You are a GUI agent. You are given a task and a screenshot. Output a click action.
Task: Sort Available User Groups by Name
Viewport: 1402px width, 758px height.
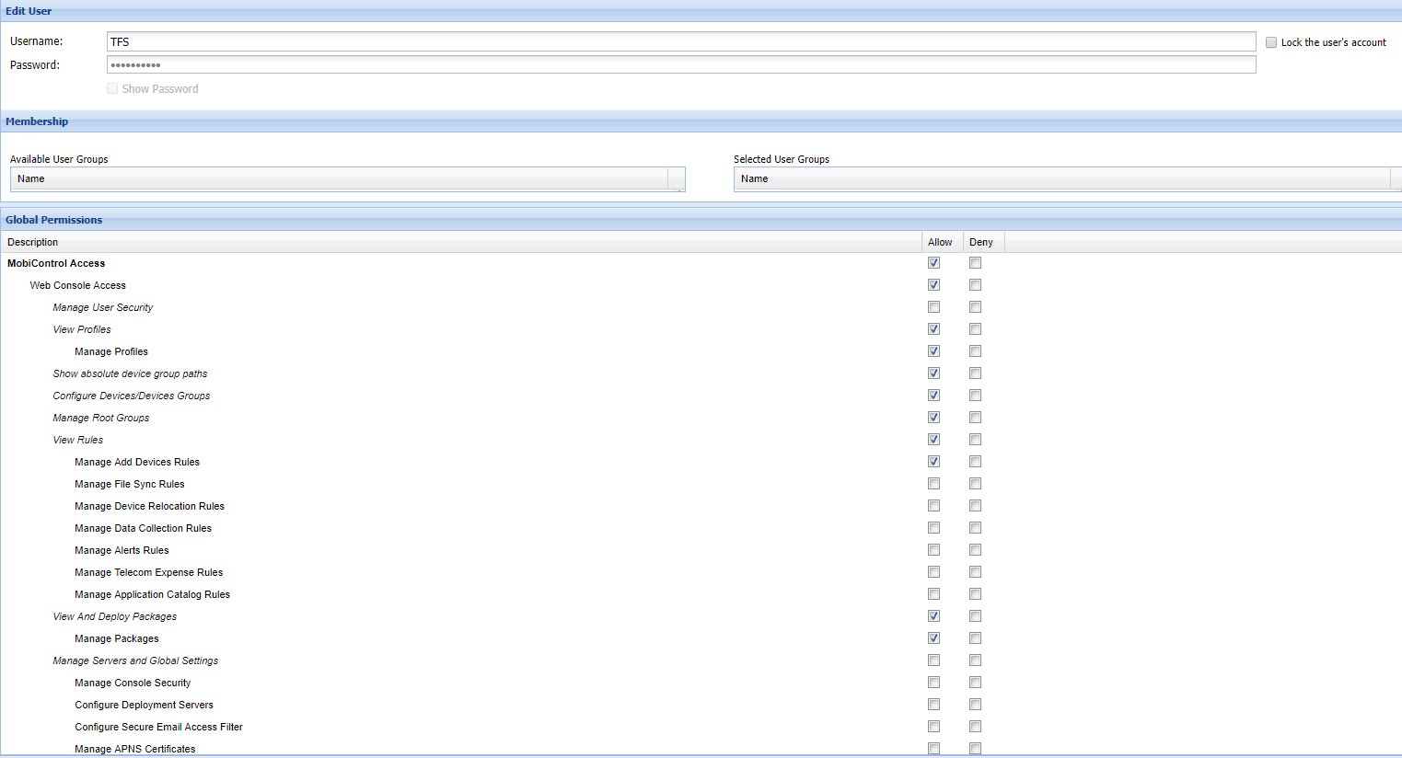(x=339, y=178)
